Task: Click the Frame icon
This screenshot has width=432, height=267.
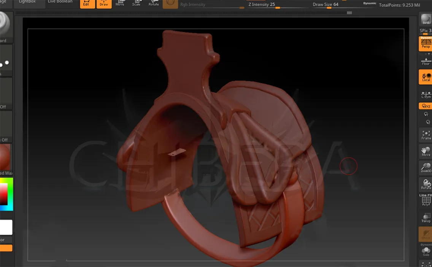Action: tap(426, 135)
